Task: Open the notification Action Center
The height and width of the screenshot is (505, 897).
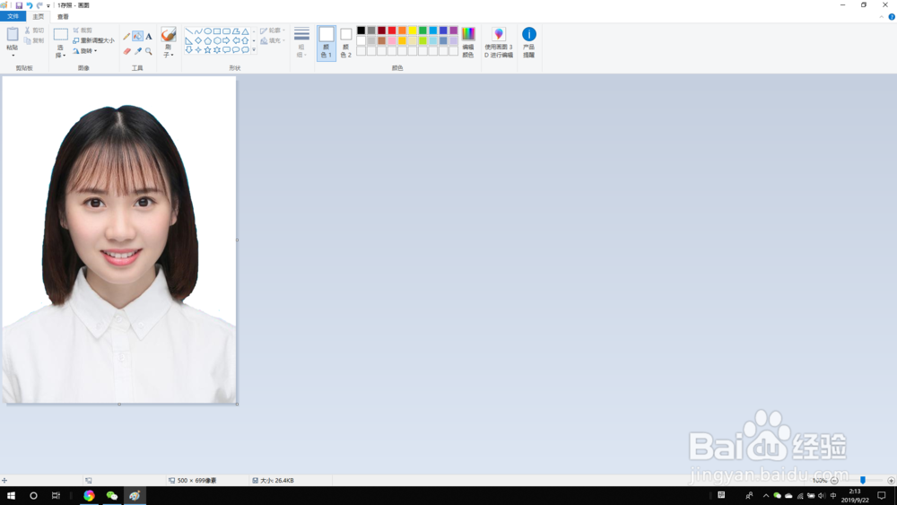Action: 882,496
